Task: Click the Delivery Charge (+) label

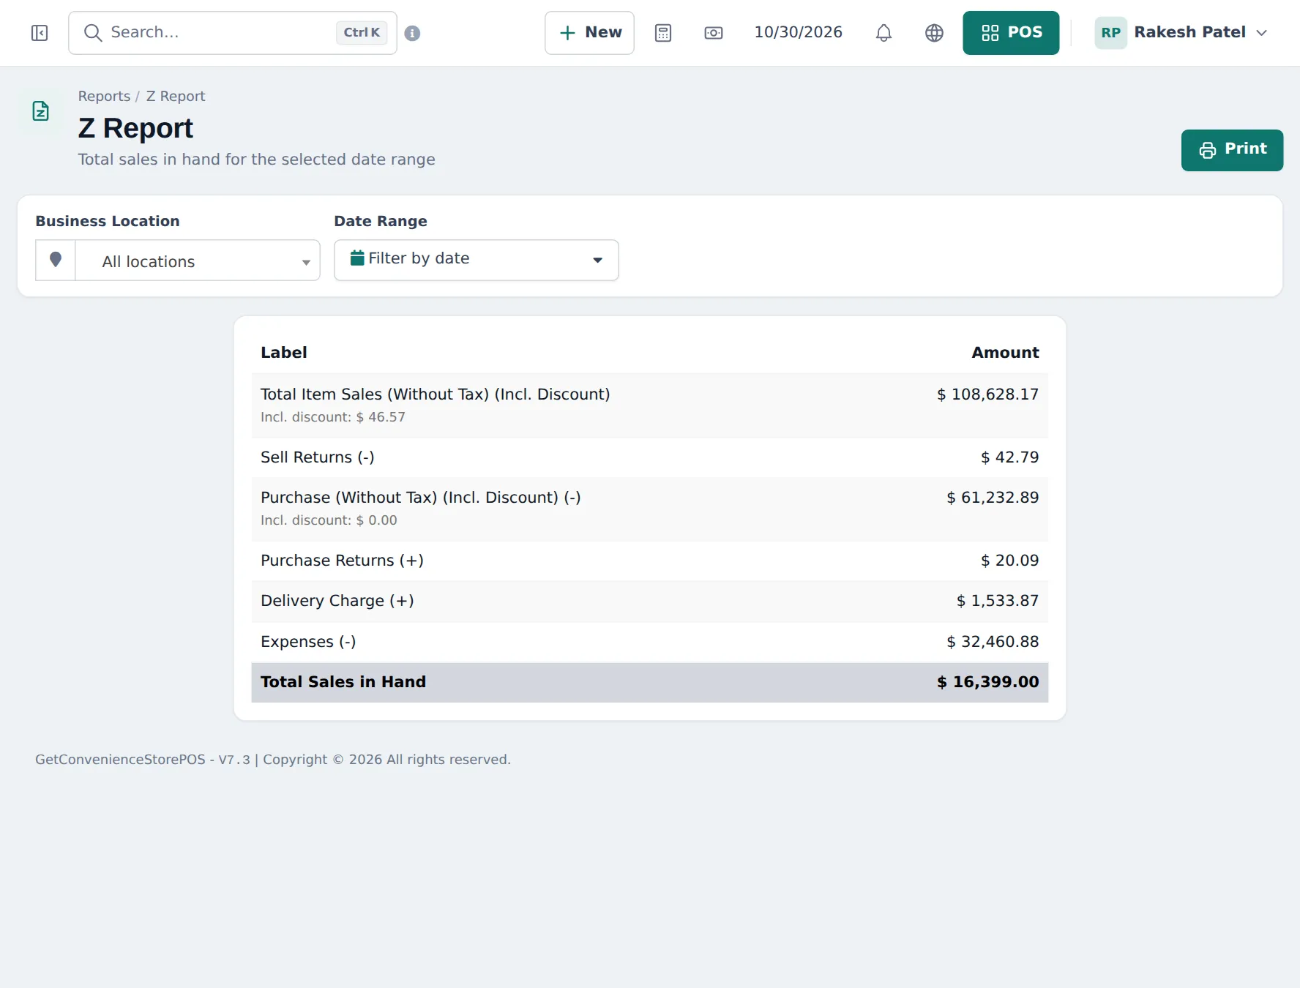Action: pos(337,600)
